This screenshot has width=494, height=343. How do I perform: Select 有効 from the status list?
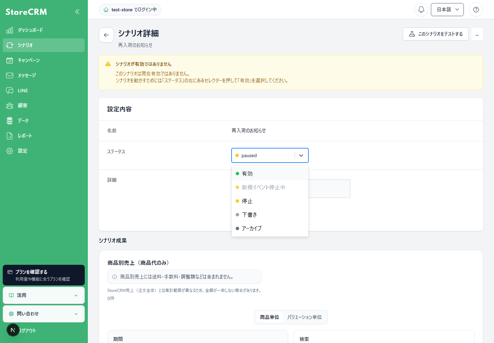[270, 174]
